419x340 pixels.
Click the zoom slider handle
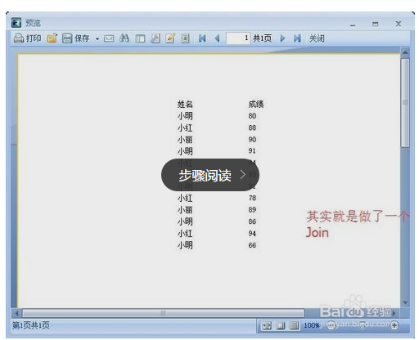(x=363, y=325)
